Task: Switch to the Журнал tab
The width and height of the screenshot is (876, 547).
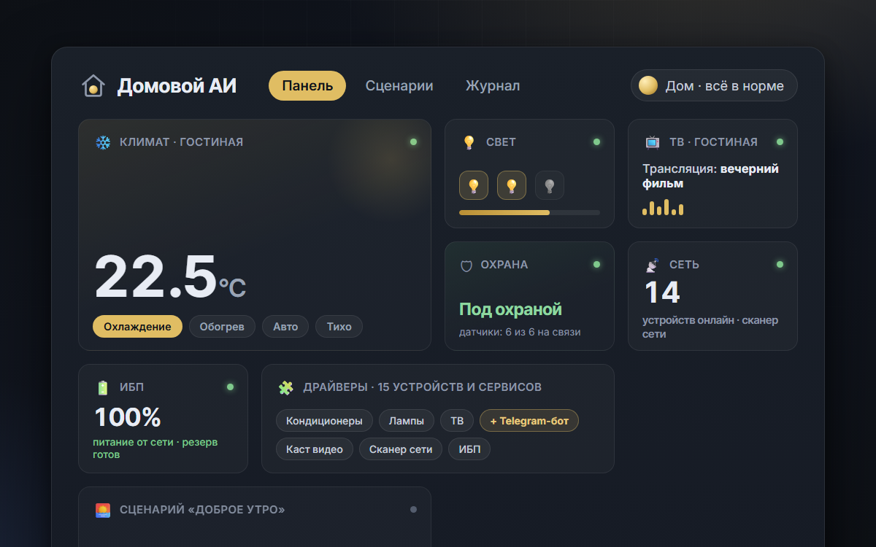Action: (493, 85)
